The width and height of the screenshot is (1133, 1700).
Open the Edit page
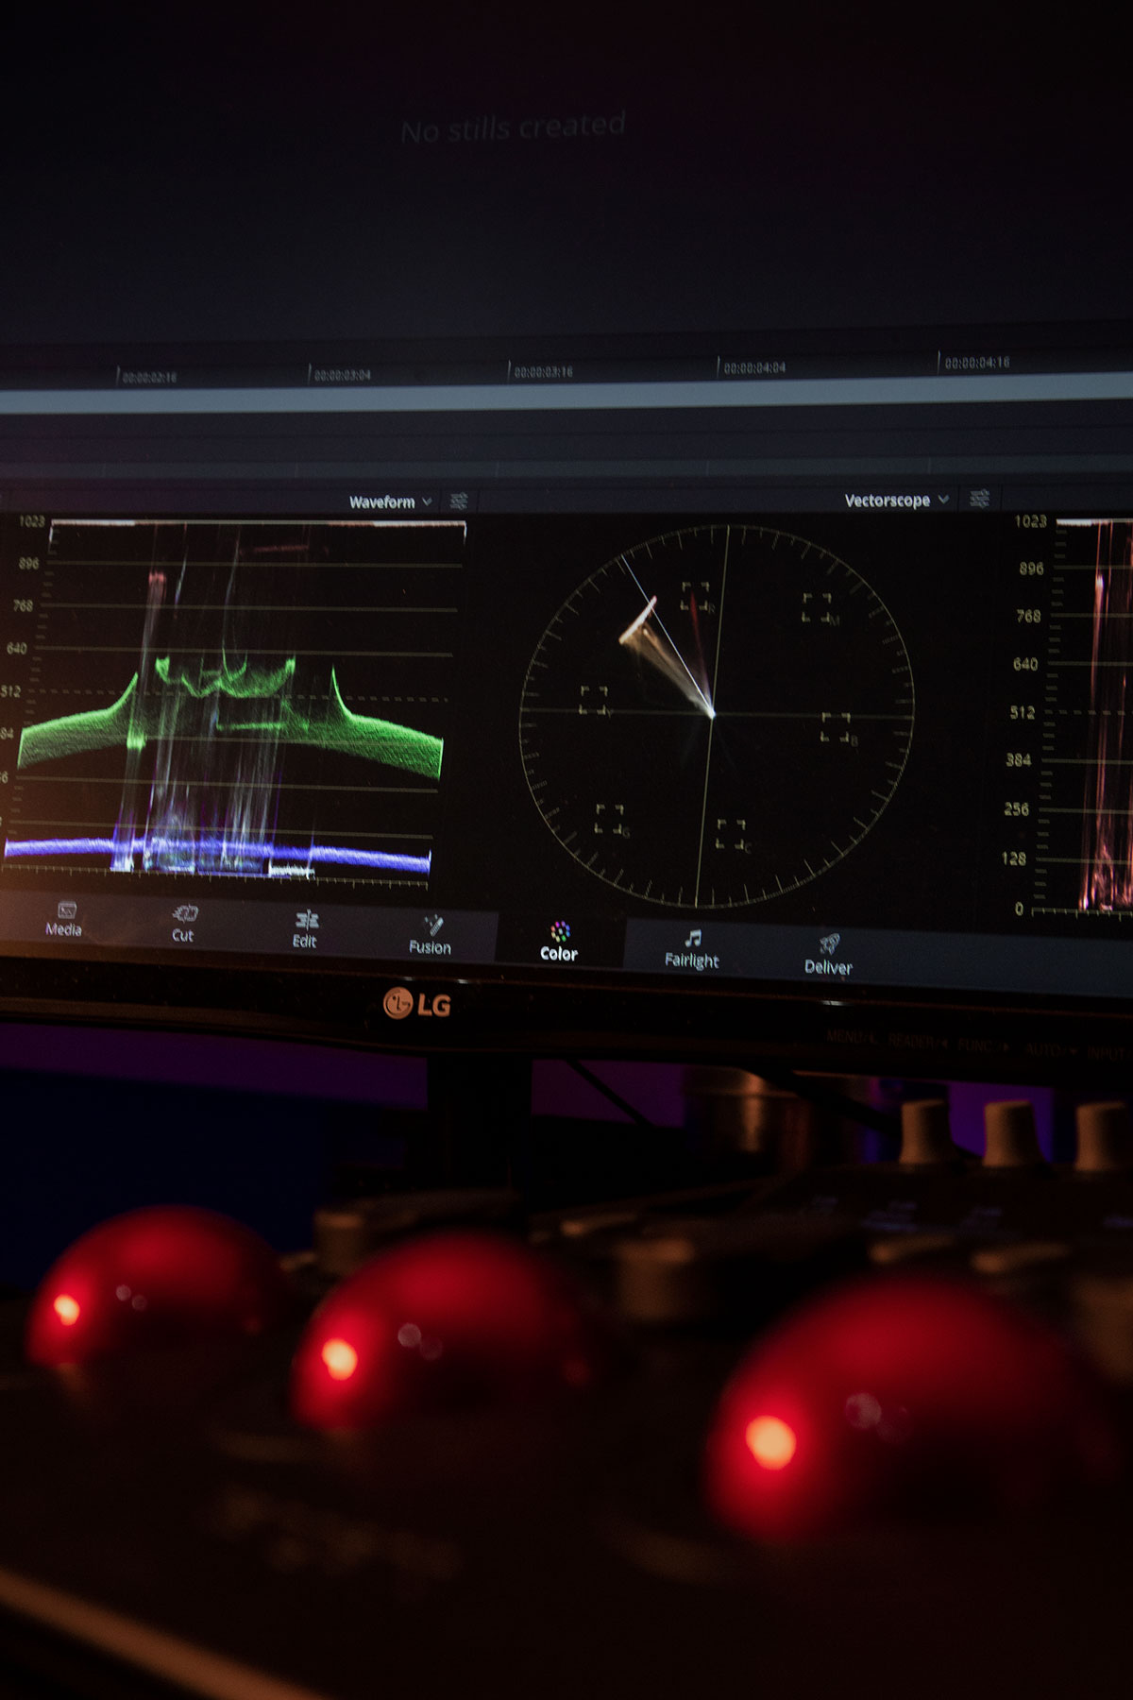[x=305, y=929]
